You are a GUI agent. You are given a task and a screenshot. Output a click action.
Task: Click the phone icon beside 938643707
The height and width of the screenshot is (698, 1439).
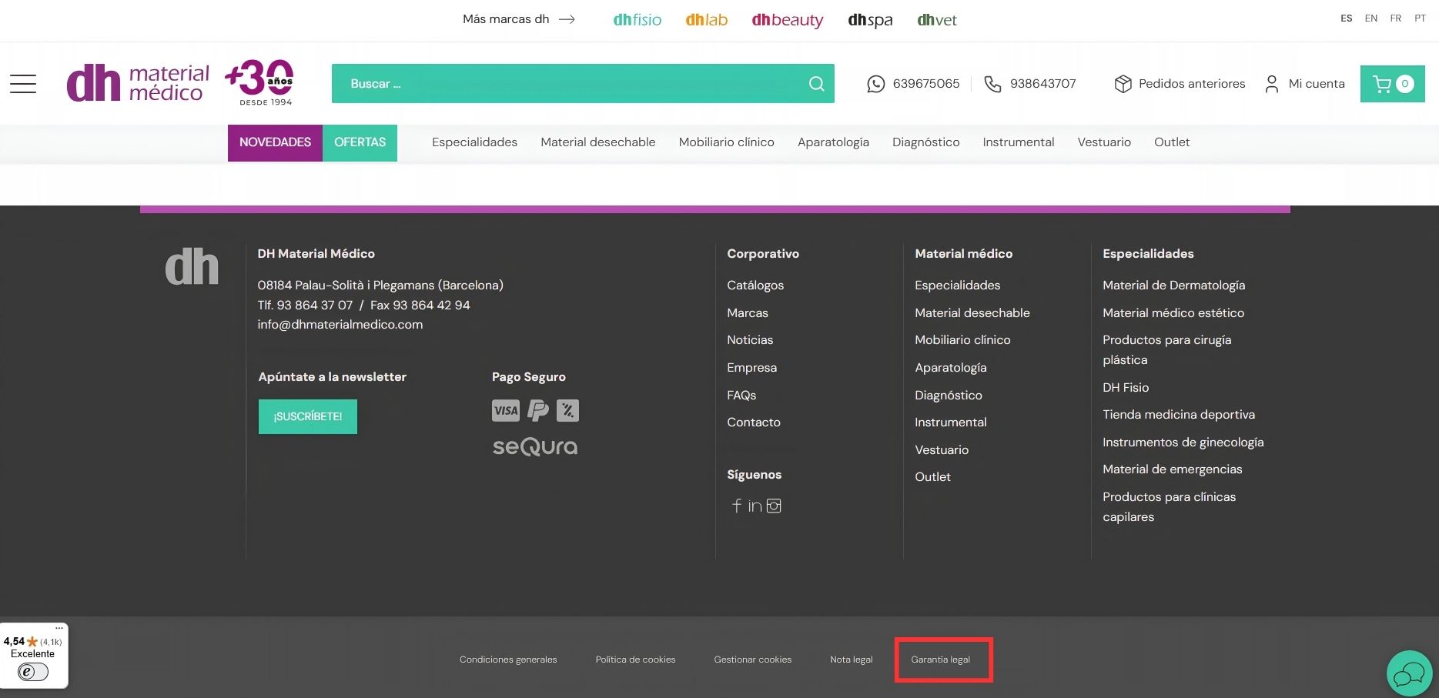pyautogui.click(x=992, y=84)
